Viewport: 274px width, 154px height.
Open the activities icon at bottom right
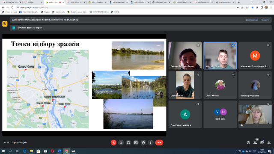tap(269, 142)
